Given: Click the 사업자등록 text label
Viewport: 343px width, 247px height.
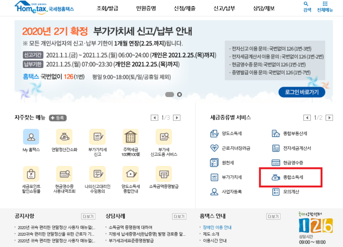Looking at the screenshot, I should pyautogui.click(x=232, y=192).
